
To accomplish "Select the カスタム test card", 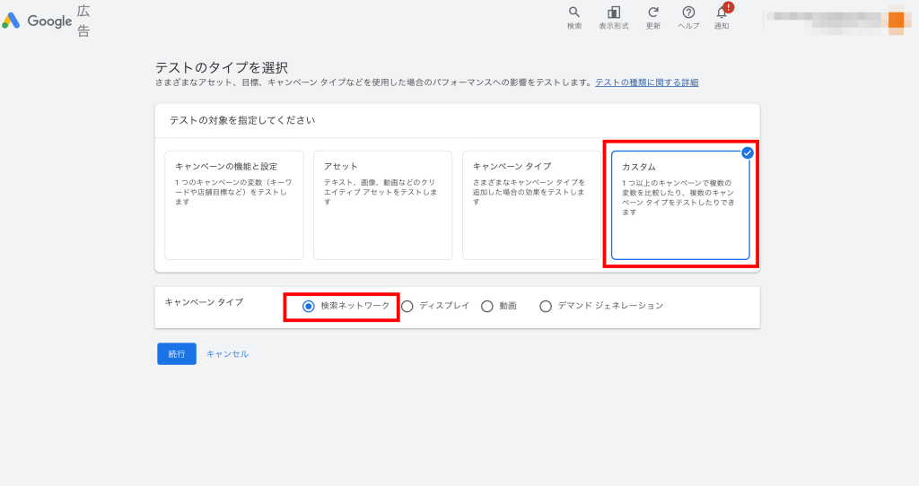I will (x=680, y=205).
